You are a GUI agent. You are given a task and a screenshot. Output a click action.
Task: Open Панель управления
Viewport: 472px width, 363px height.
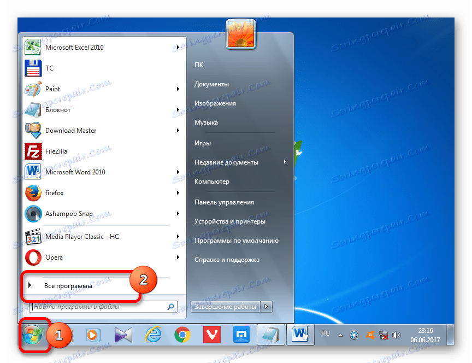(x=225, y=202)
